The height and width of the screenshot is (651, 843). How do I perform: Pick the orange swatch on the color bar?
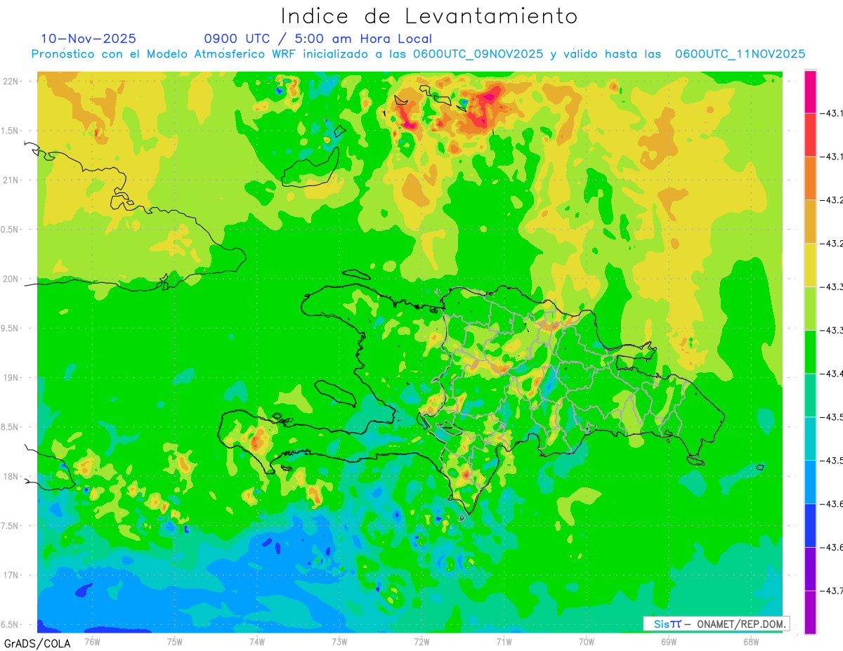pyautogui.click(x=810, y=178)
